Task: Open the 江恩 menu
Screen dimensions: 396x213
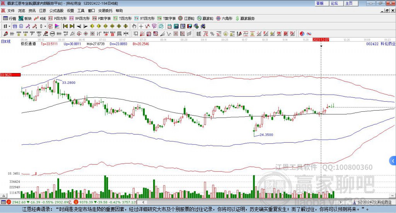Action: (43, 10)
